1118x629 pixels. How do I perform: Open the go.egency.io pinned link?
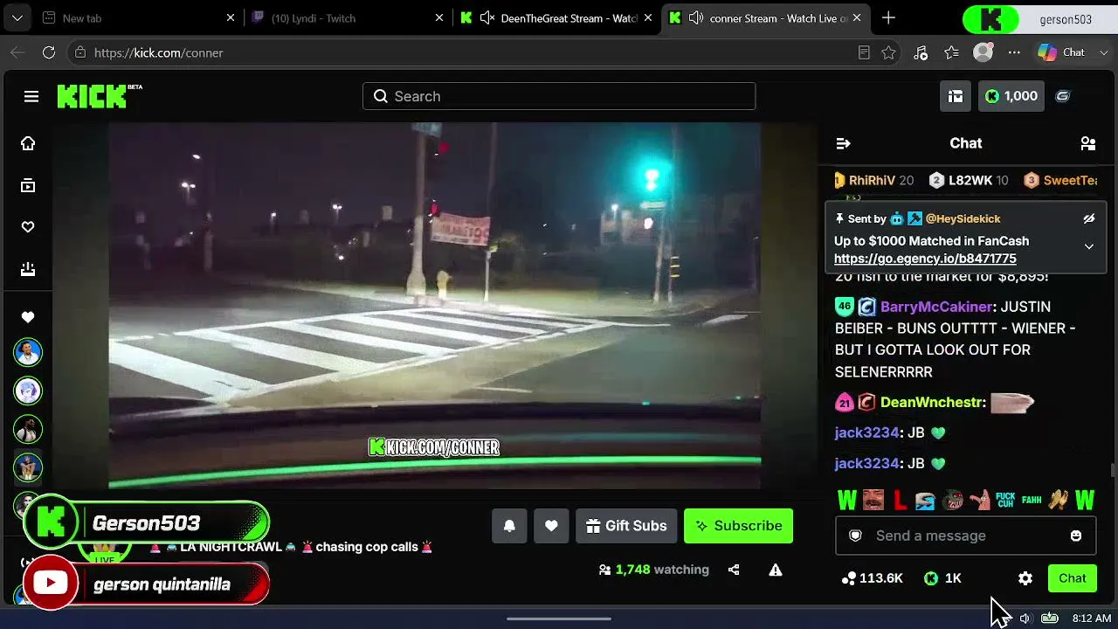925,259
